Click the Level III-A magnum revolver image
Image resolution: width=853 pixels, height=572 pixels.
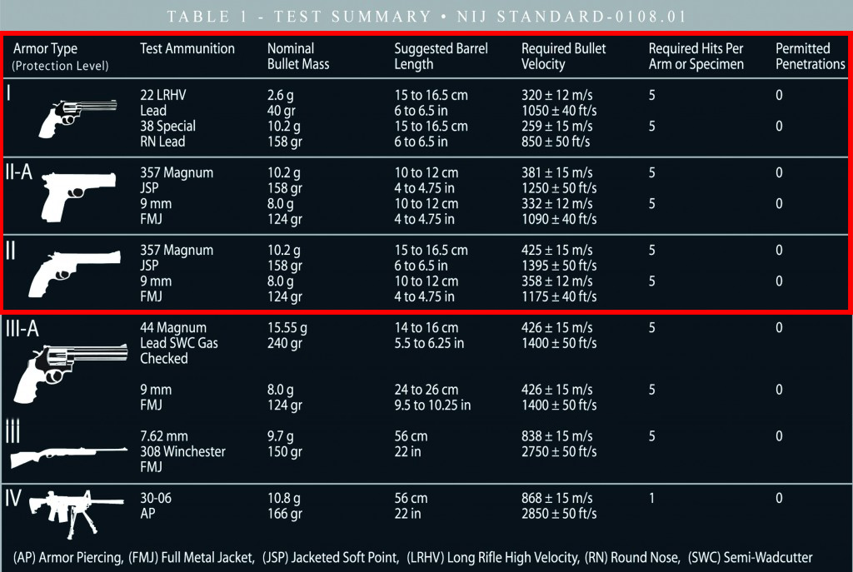[x=71, y=374]
